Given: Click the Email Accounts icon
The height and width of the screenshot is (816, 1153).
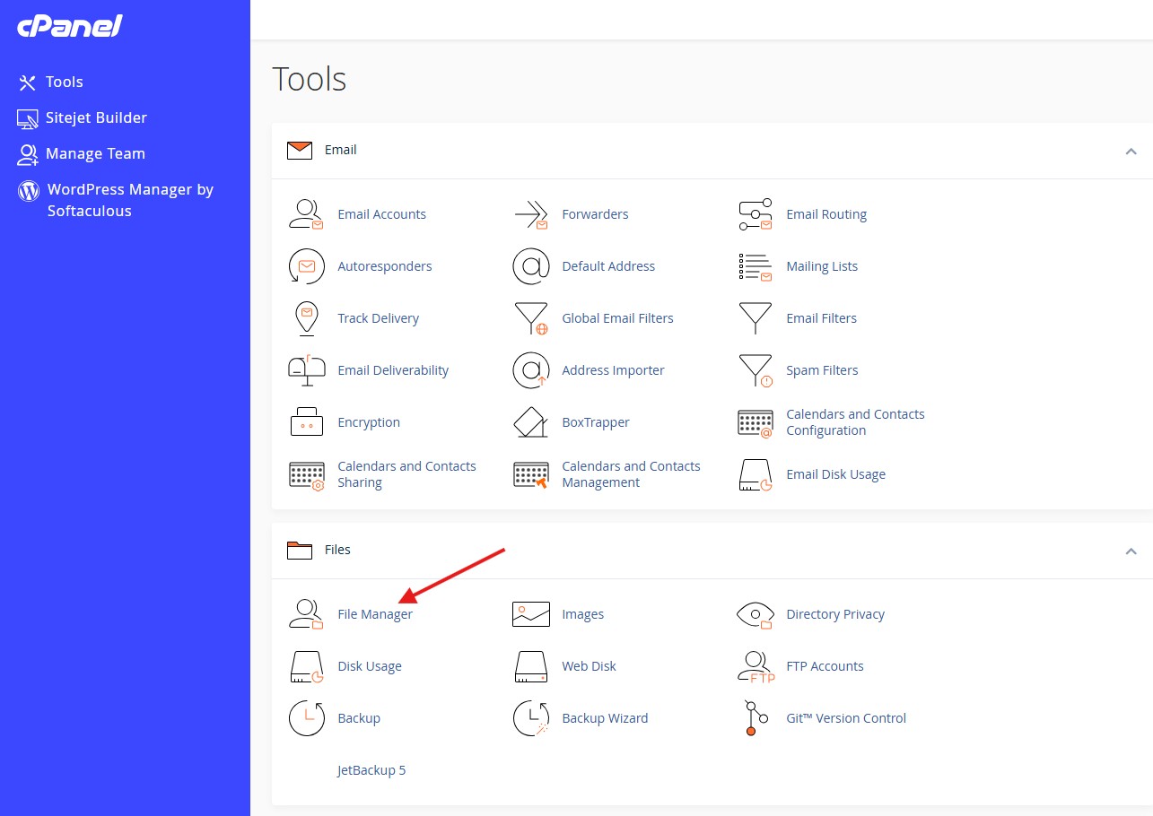Looking at the screenshot, I should click(x=306, y=214).
